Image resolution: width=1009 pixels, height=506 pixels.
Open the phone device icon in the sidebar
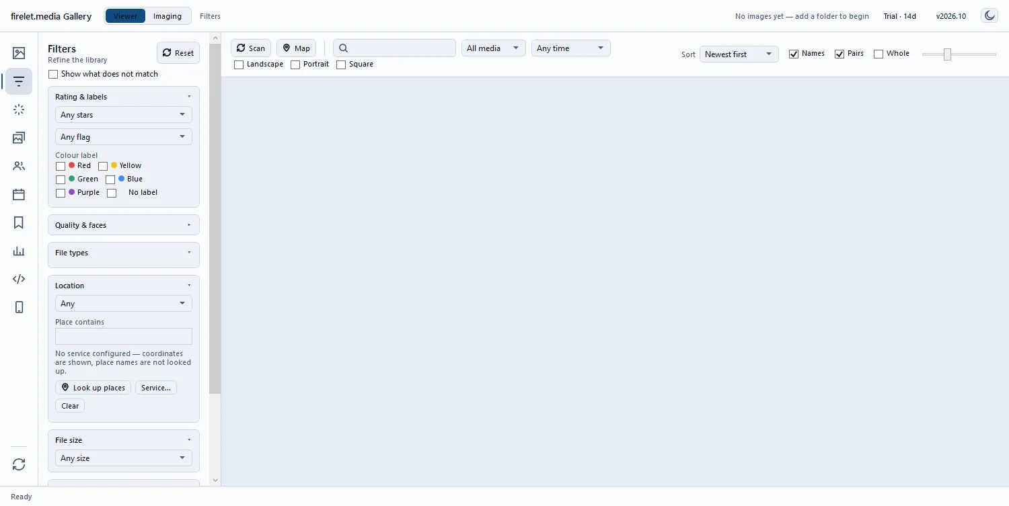pos(19,307)
